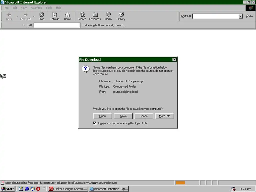Viewport: 256px width, 192px height.
Task: Click the Address input field
Action: pos(216,16)
